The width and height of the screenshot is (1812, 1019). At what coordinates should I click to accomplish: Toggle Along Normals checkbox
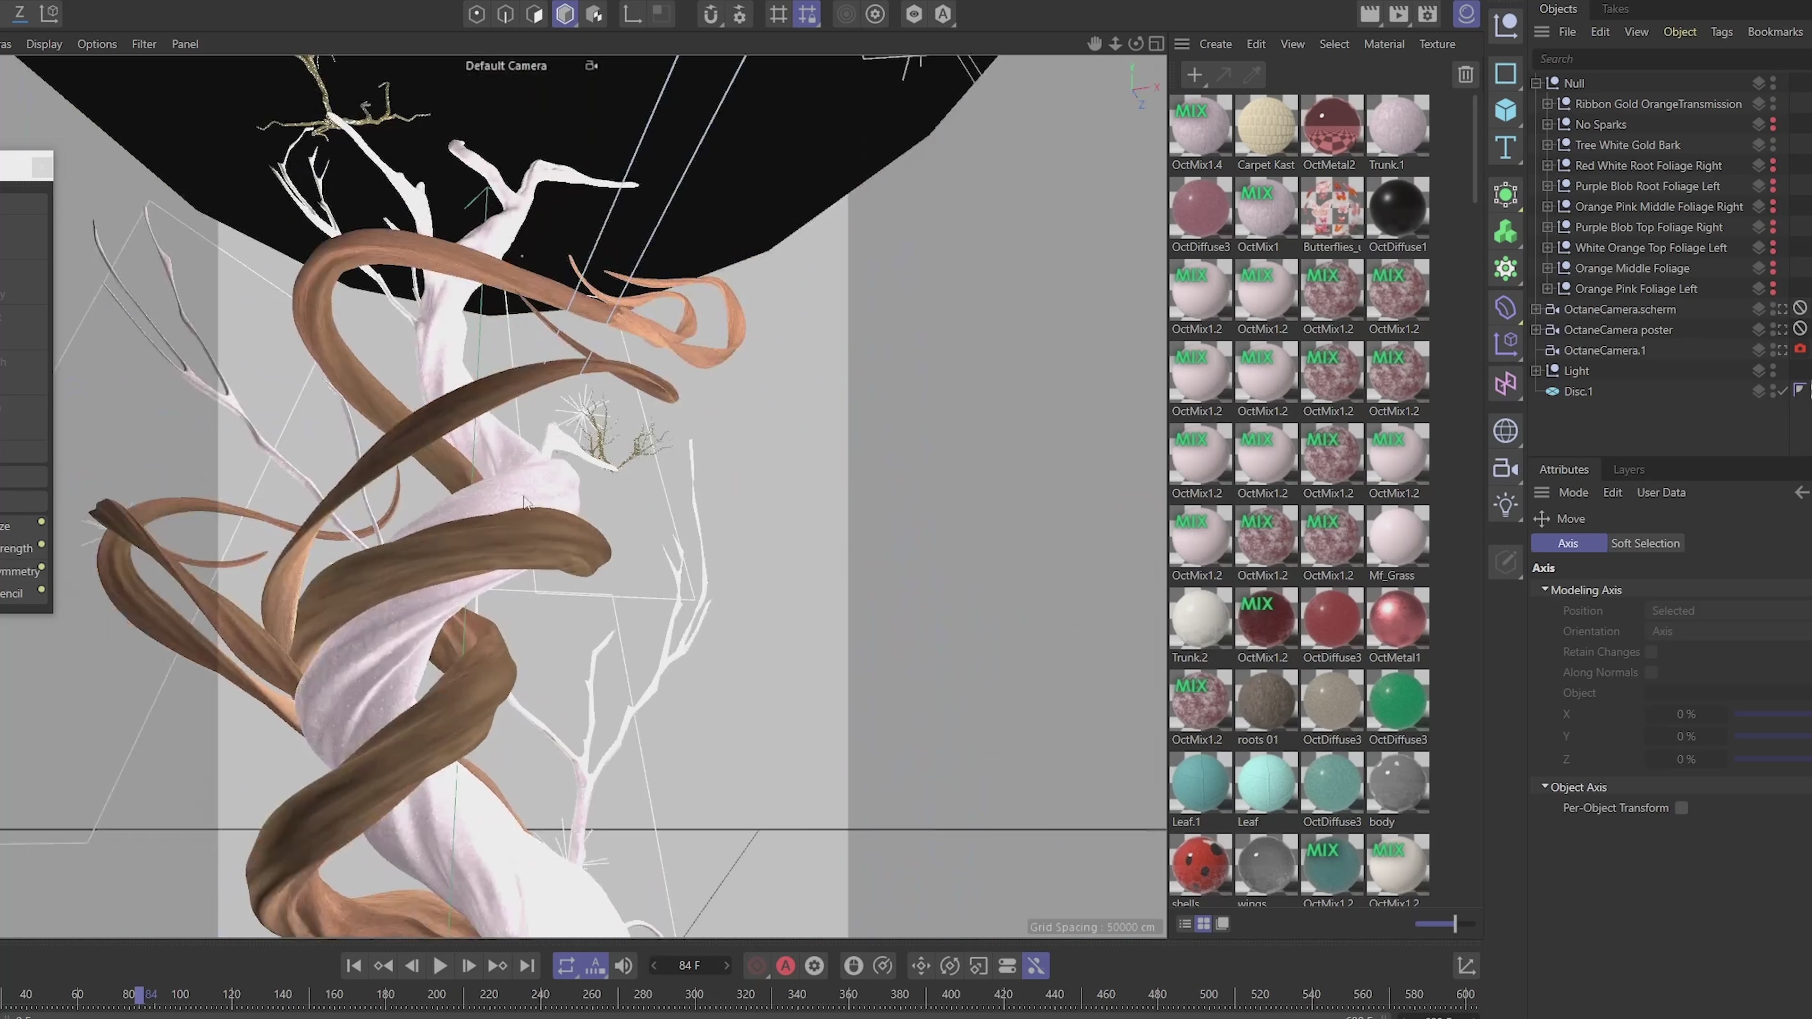(x=1651, y=672)
